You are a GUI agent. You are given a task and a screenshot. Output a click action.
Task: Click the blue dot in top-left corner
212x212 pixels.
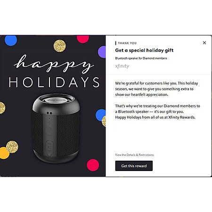tap(11, 41)
